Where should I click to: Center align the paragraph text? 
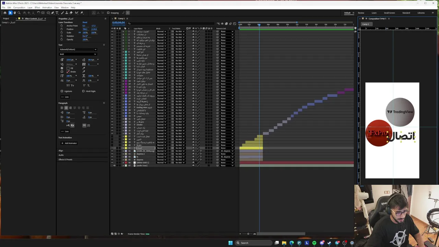66,108
